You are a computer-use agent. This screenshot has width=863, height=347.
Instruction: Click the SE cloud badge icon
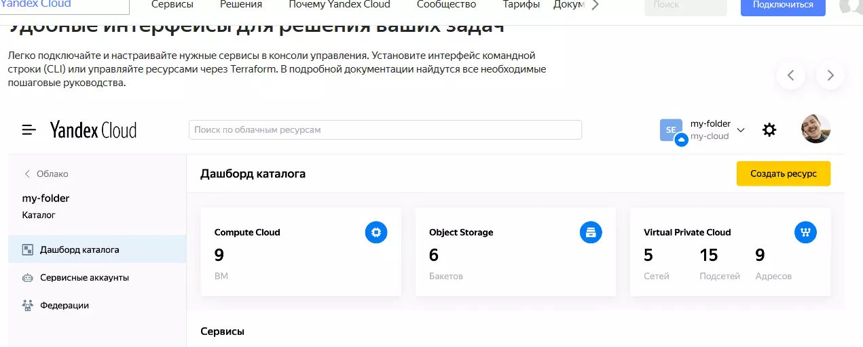pos(672,130)
